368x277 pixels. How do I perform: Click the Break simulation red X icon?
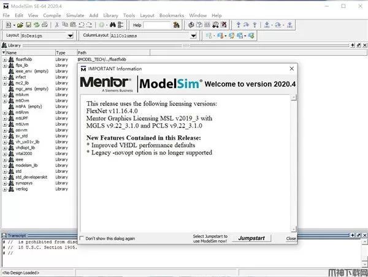click(x=224, y=25)
